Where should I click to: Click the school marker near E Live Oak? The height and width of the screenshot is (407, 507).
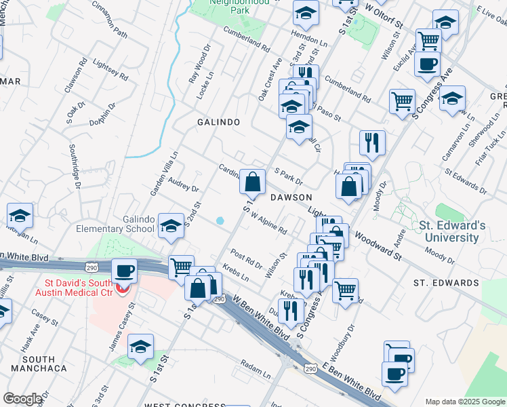coord(445,23)
